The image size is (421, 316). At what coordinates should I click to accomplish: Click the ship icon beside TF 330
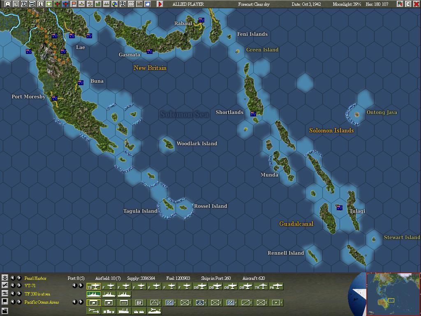point(5,294)
